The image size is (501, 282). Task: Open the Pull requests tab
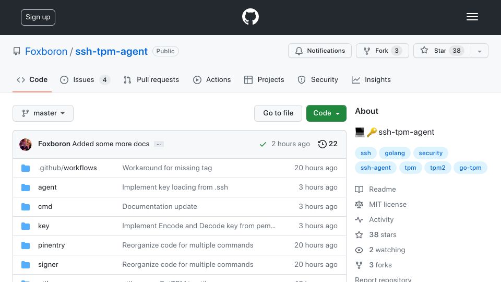point(151,79)
